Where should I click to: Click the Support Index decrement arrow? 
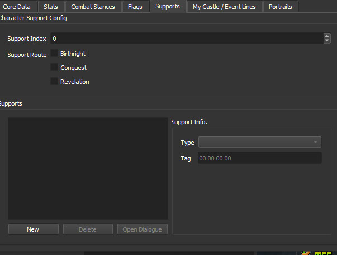point(326,41)
